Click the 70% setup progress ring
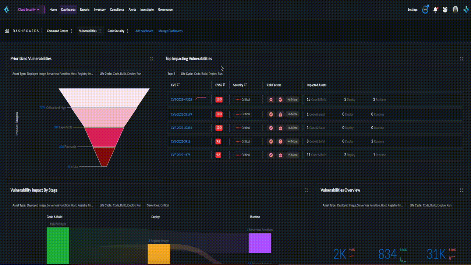This screenshot has width=471, height=265. point(425,10)
